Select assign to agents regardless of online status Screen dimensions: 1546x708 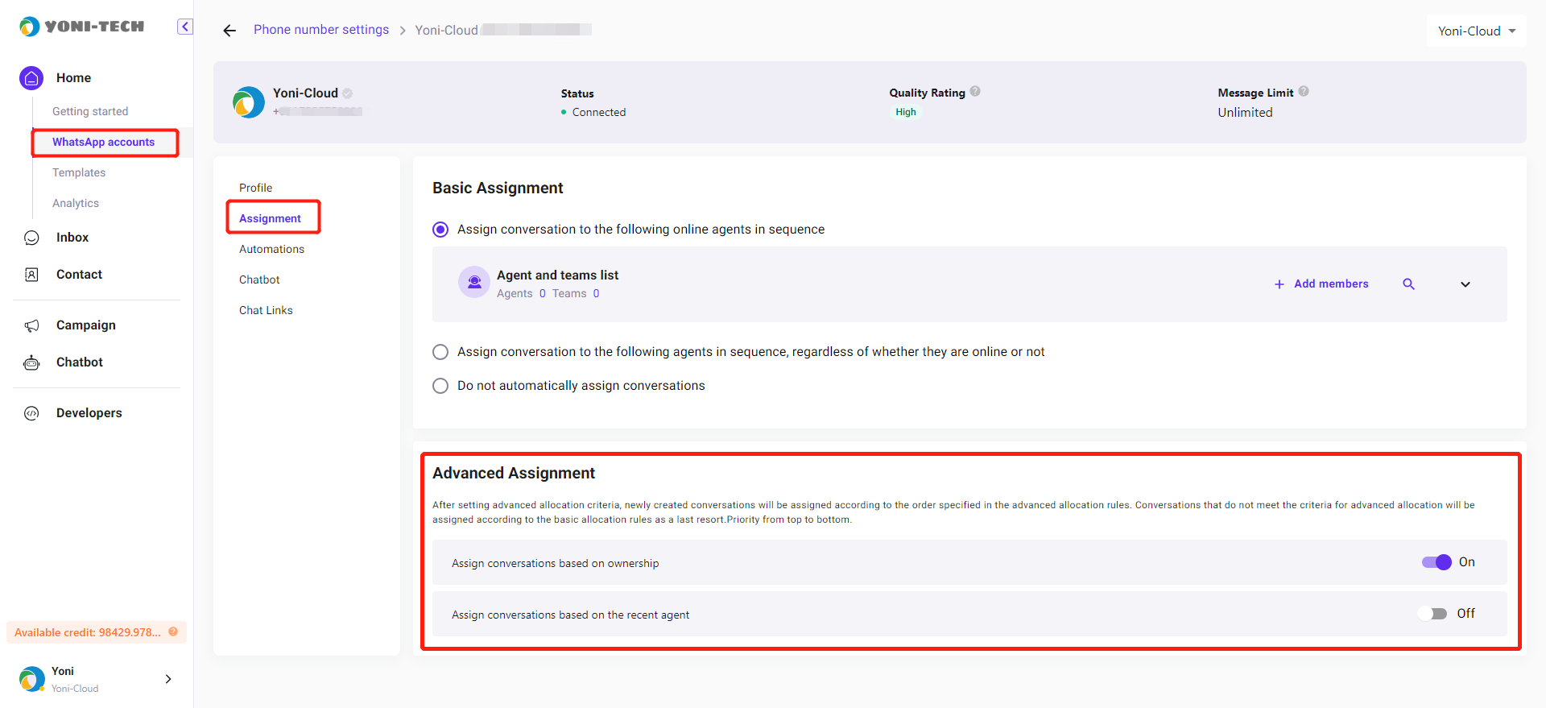440,352
